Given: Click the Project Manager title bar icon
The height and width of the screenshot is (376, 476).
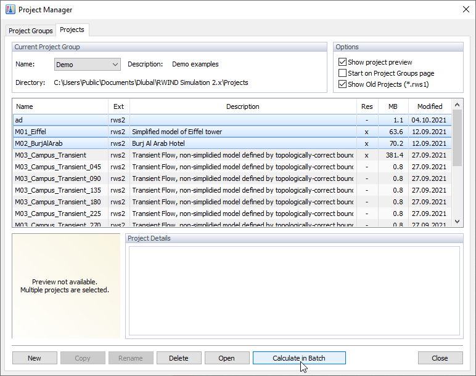Looking at the screenshot, I should (x=10, y=10).
